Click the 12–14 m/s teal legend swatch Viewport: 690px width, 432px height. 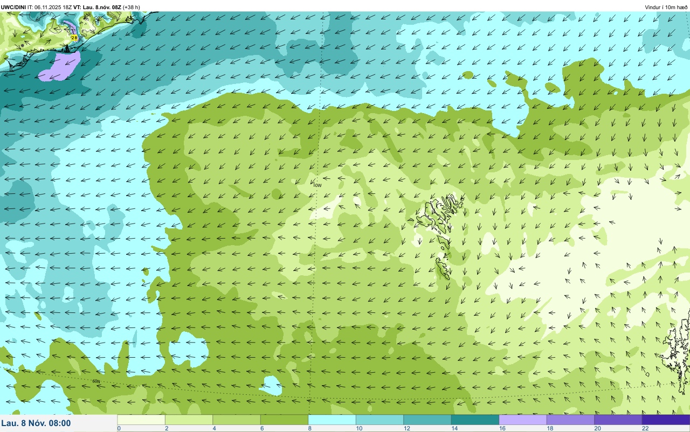[x=427, y=420]
